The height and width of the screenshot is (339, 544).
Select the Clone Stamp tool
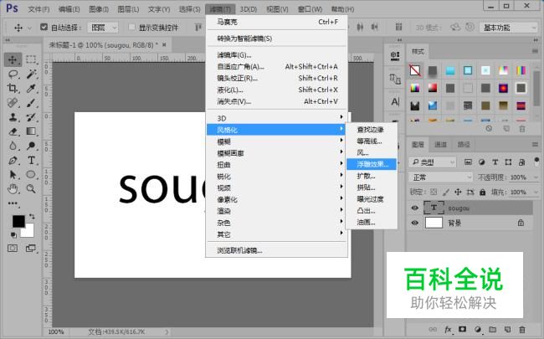(x=13, y=117)
